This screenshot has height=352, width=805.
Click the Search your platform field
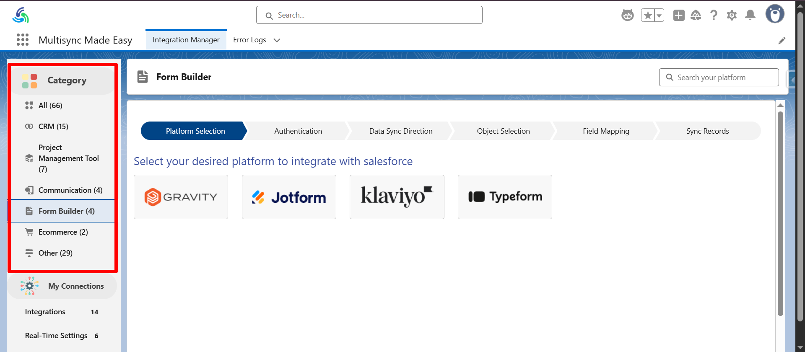click(719, 78)
